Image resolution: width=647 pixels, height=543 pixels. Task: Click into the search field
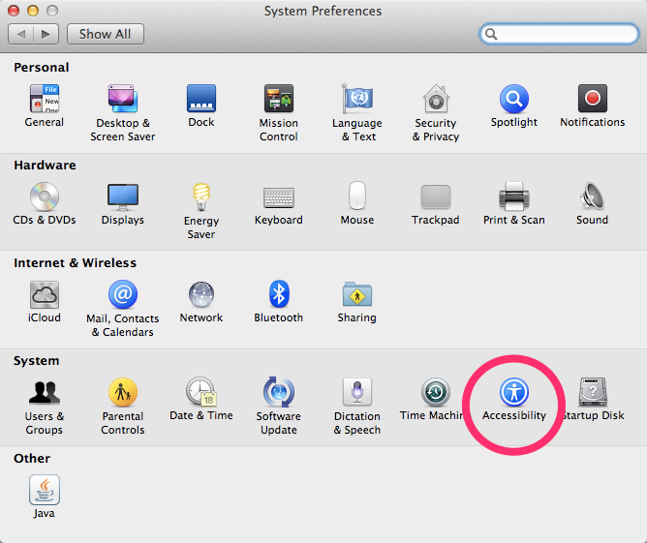559,34
